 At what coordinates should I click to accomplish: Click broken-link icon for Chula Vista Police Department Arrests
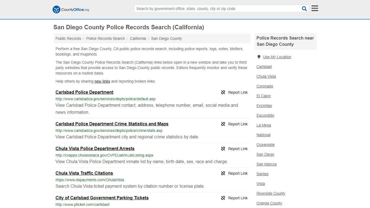pyautogui.click(x=223, y=149)
